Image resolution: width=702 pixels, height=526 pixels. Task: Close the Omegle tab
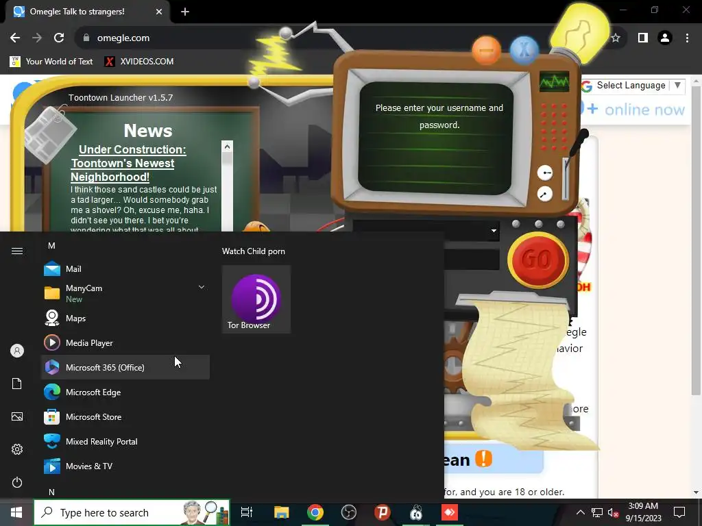point(159,12)
